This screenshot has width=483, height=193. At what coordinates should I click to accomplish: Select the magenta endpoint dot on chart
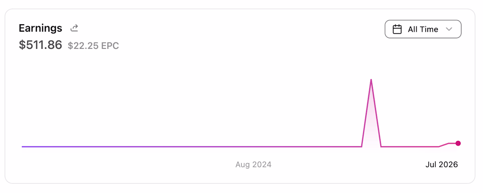coord(458,143)
